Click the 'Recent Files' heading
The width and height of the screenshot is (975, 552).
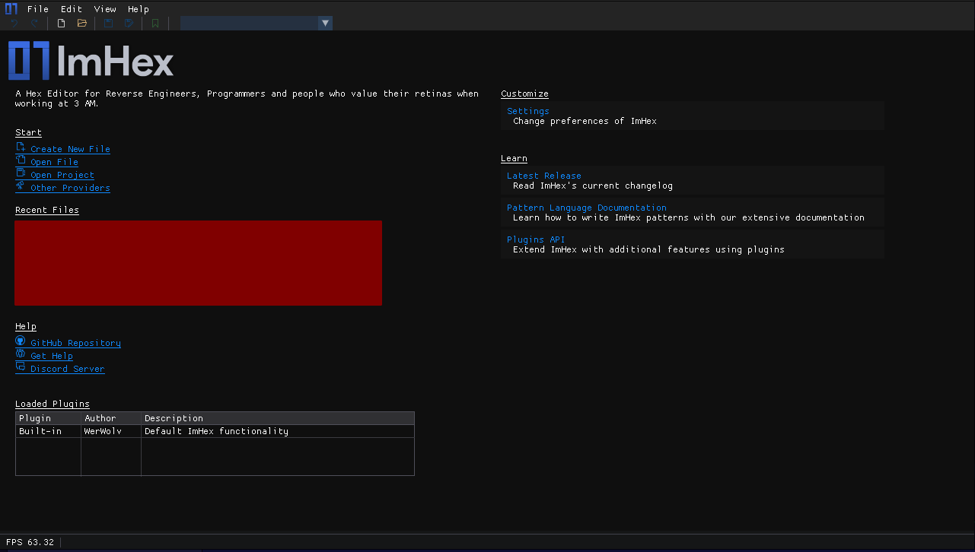47,210
